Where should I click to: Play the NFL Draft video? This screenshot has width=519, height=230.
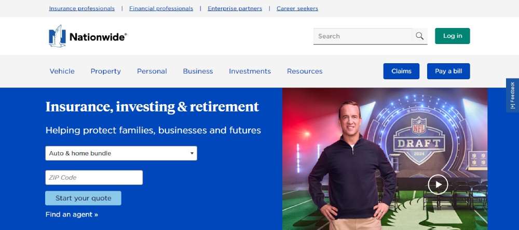click(x=438, y=184)
